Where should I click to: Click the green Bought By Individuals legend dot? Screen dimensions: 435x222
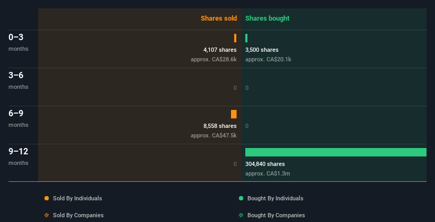pyautogui.click(x=241, y=198)
